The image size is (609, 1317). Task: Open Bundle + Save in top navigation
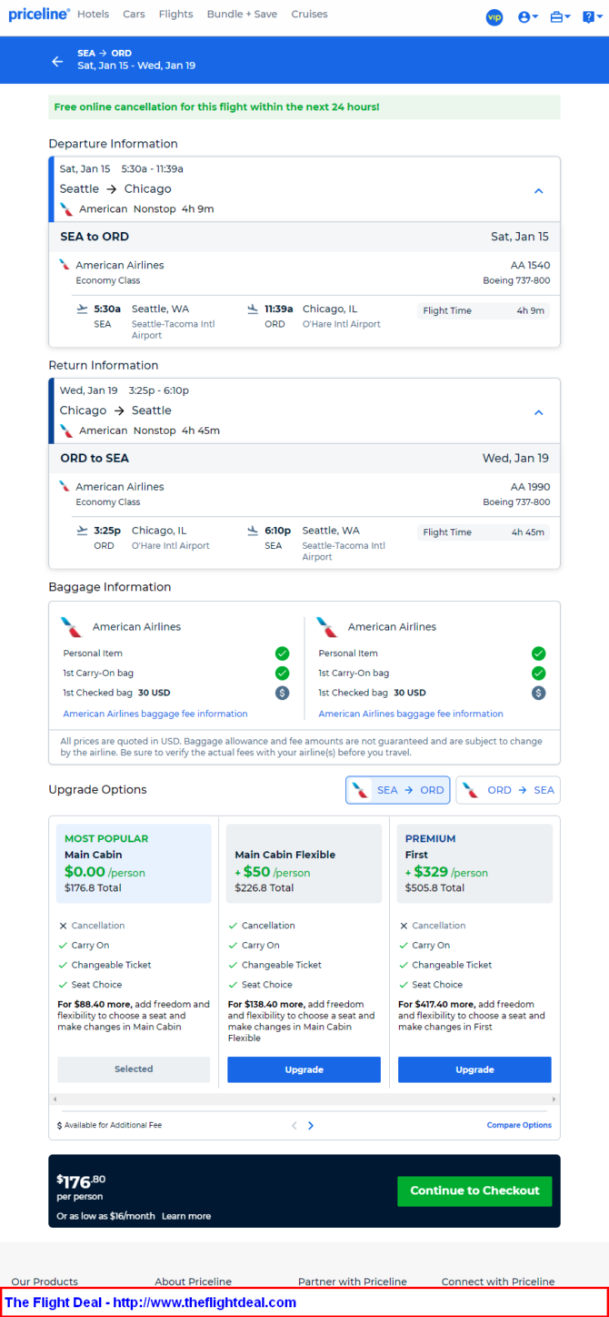tap(242, 15)
